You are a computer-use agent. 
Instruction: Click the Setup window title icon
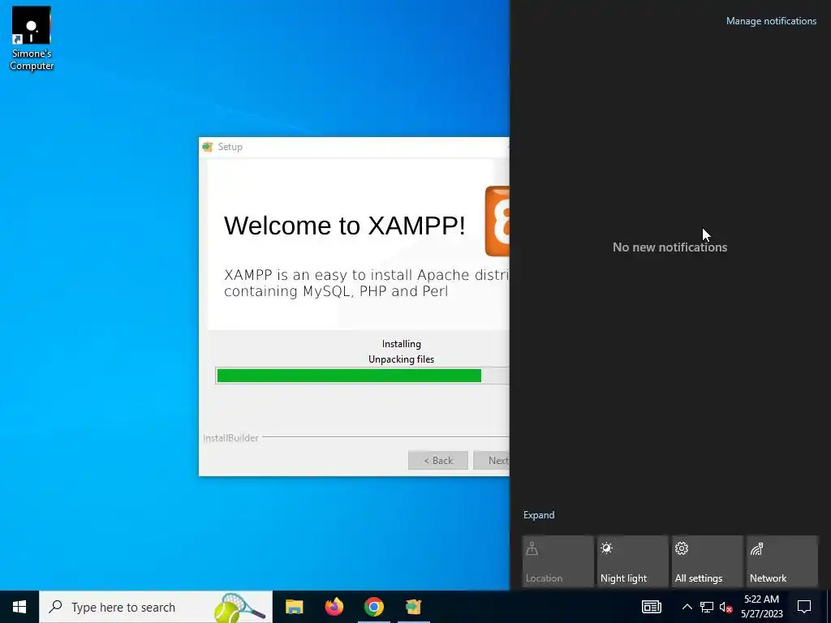click(207, 147)
